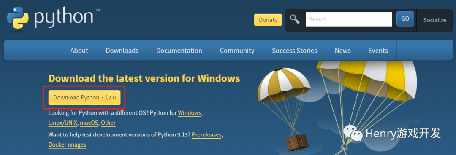Open the Community menu
The width and height of the screenshot is (456, 155).
[237, 51]
